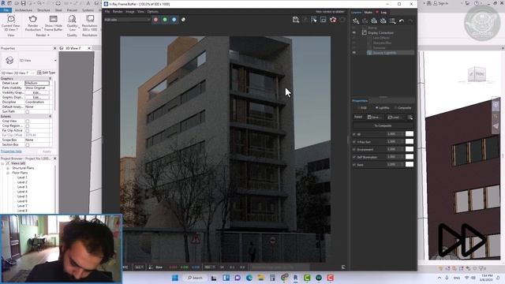This screenshot has height=284, width=505.
Task: Click the Load layer preset icon
Action: [x=383, y=21]
